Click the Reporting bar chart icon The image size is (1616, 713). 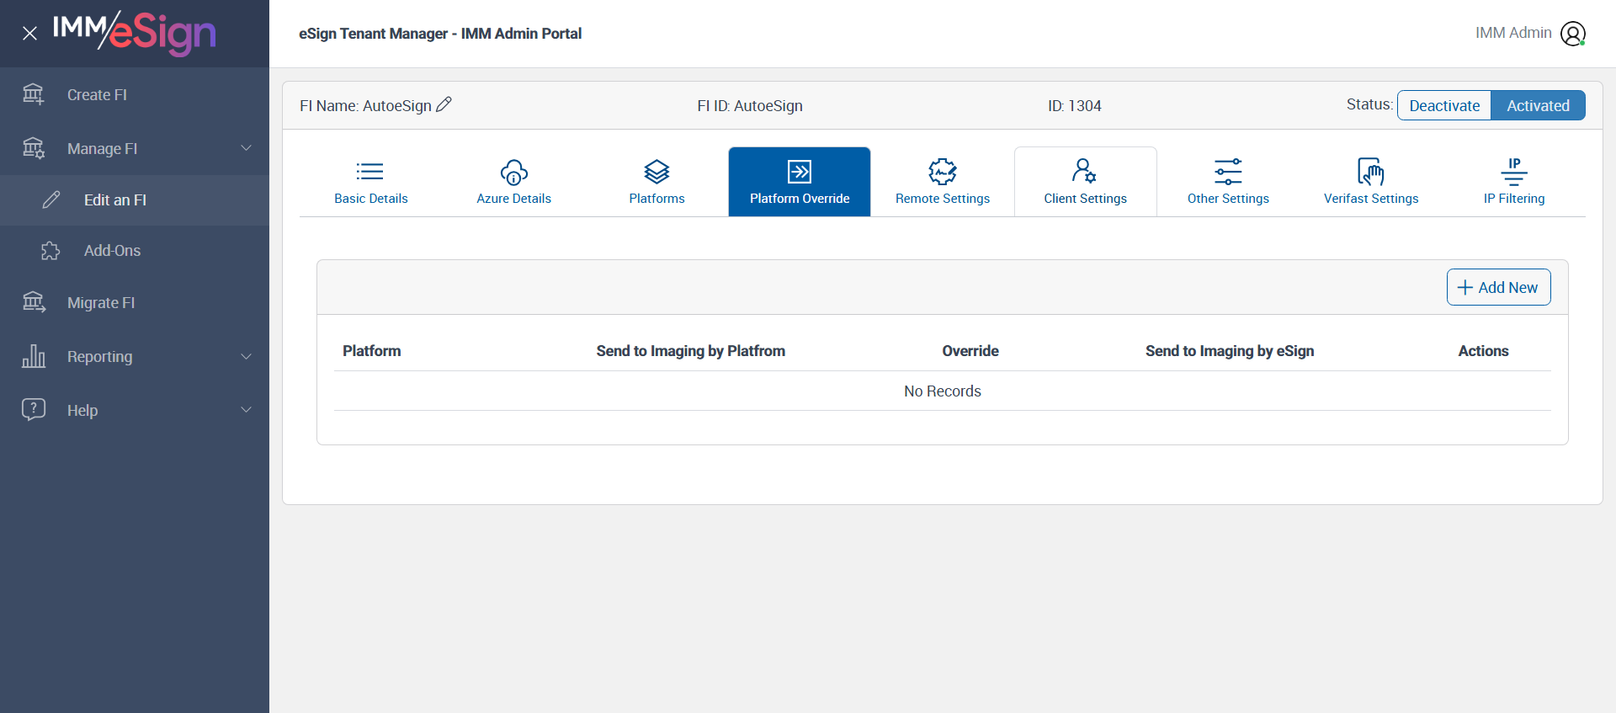click(34, 356)
